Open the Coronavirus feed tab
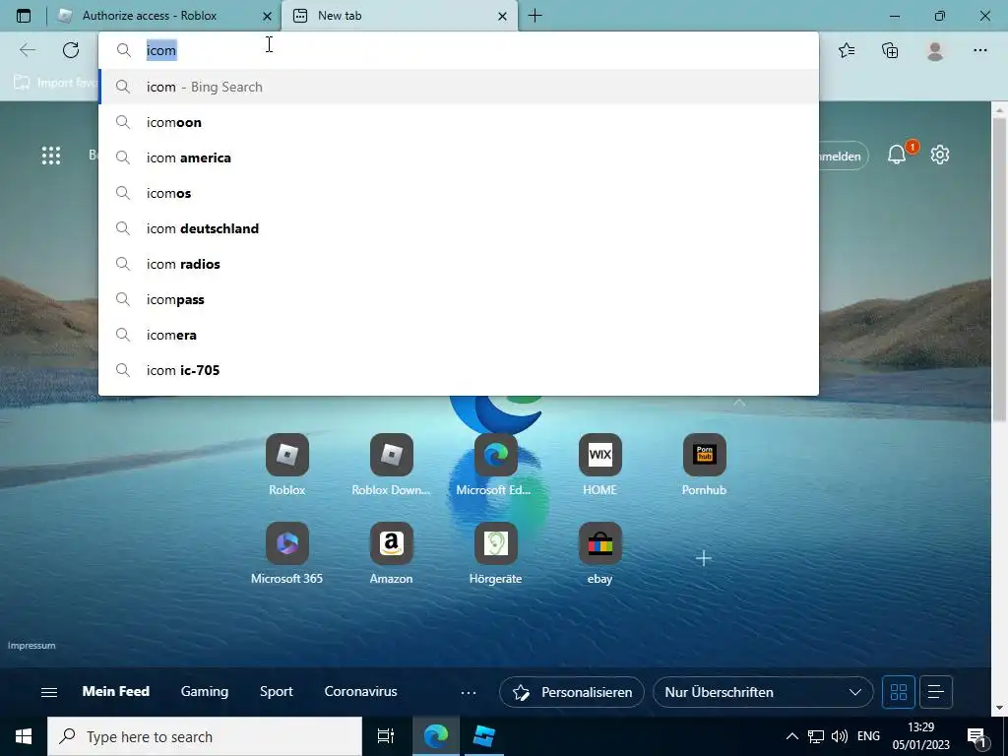Screen dimensions: 1008x756 click(360, 692)
